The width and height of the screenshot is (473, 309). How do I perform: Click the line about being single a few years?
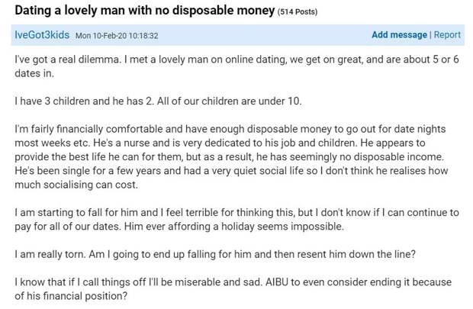[231, 170]
